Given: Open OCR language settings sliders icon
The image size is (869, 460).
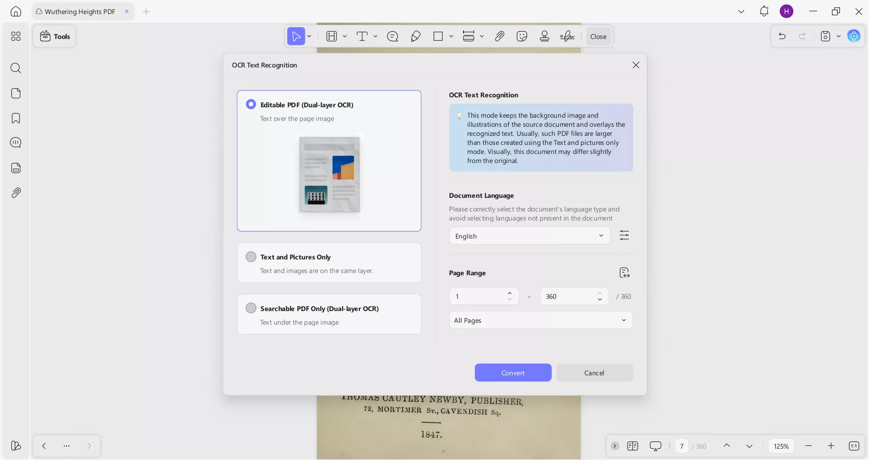Looking at the screenshot, I should 624,235.
